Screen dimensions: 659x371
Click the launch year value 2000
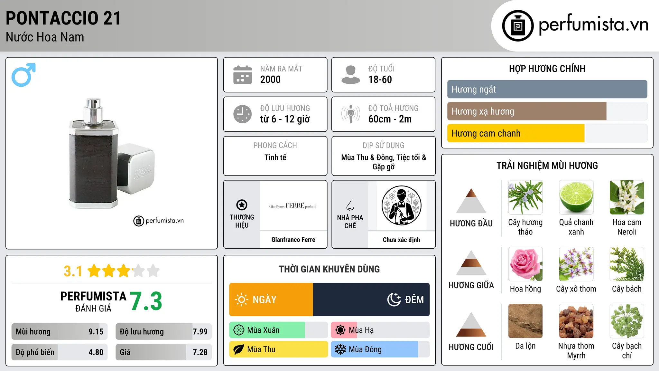pos(270,80)
